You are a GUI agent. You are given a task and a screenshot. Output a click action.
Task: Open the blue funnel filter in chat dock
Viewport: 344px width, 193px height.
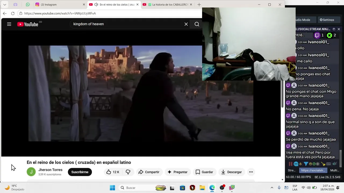[x=306, y=164]
